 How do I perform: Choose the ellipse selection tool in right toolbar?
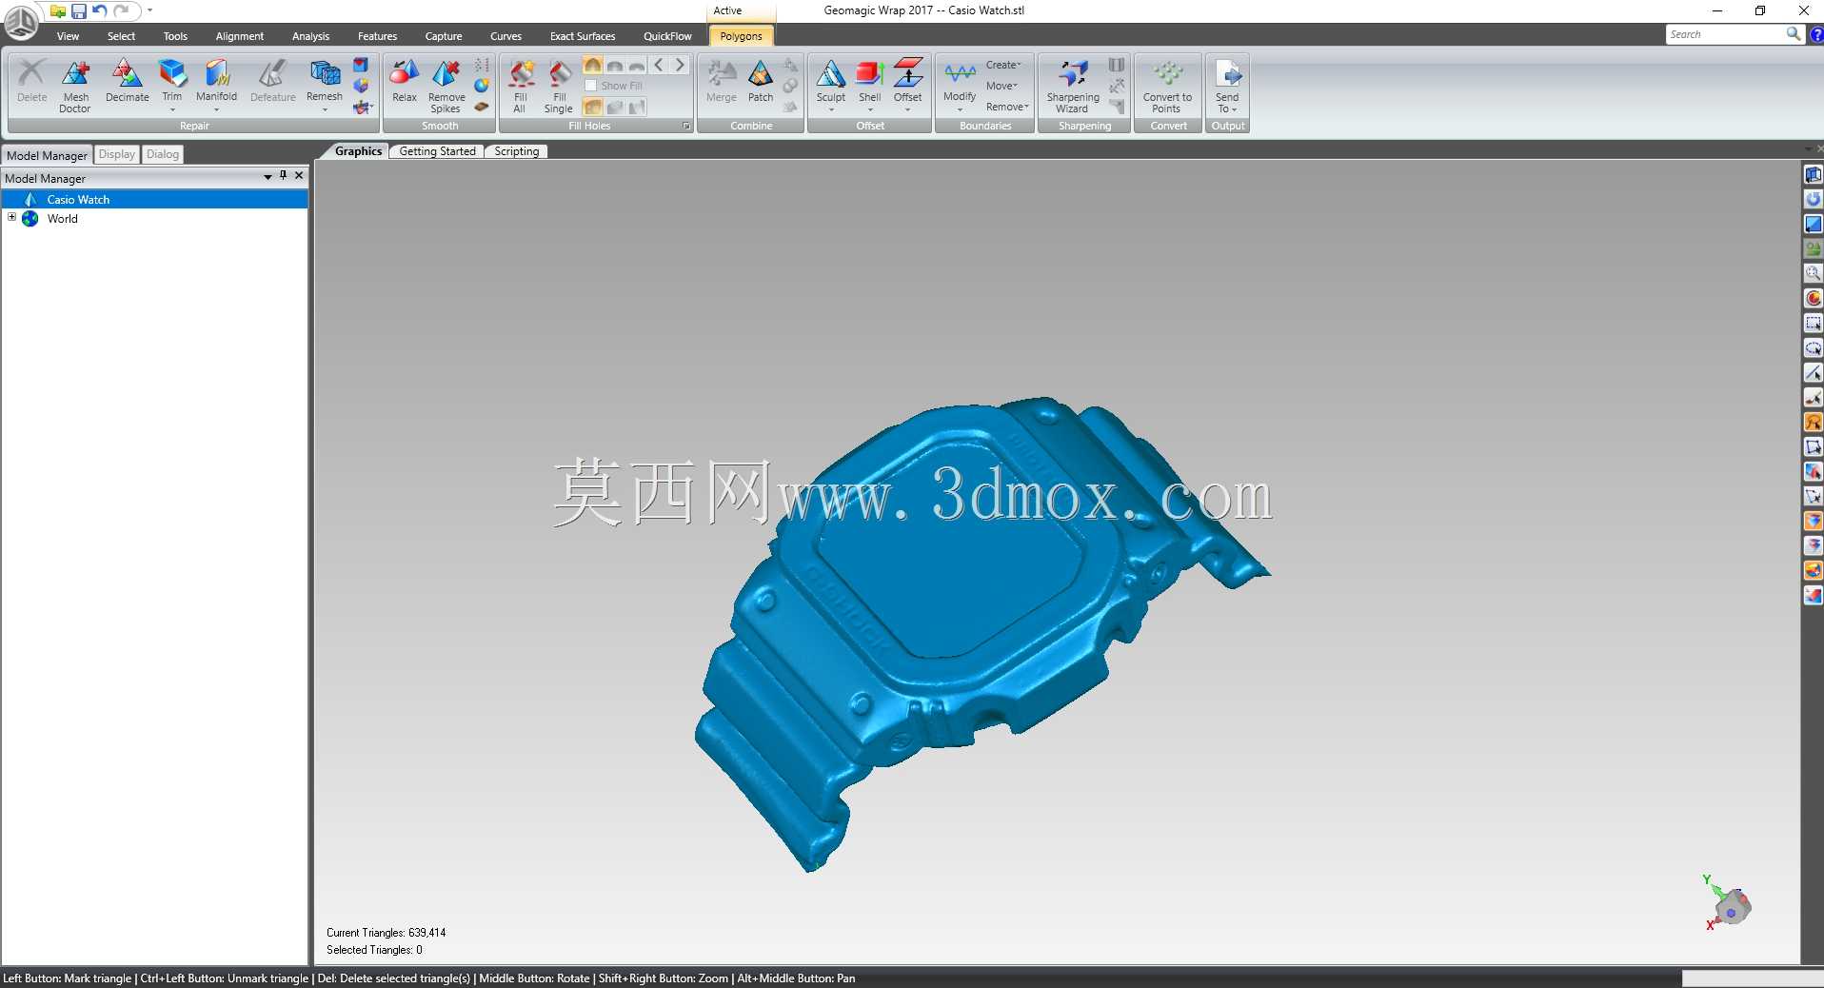point(1813,348)
